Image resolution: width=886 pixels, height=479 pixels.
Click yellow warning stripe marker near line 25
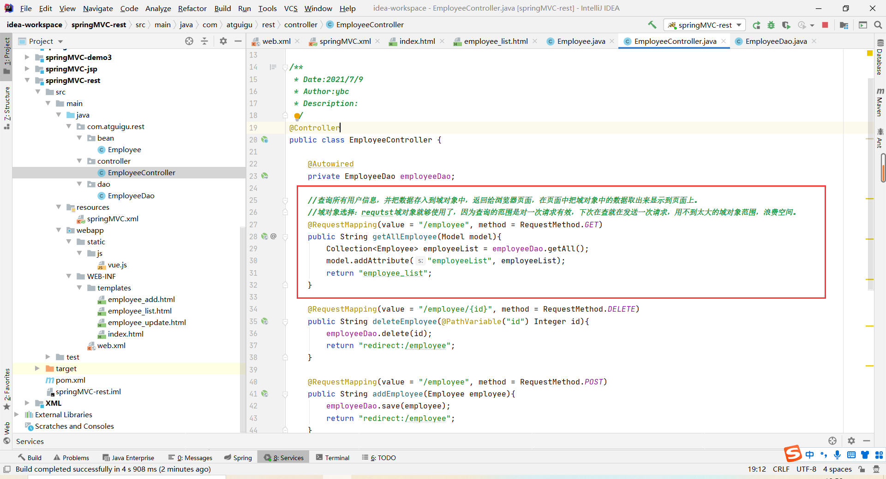[x=869, y=199]
